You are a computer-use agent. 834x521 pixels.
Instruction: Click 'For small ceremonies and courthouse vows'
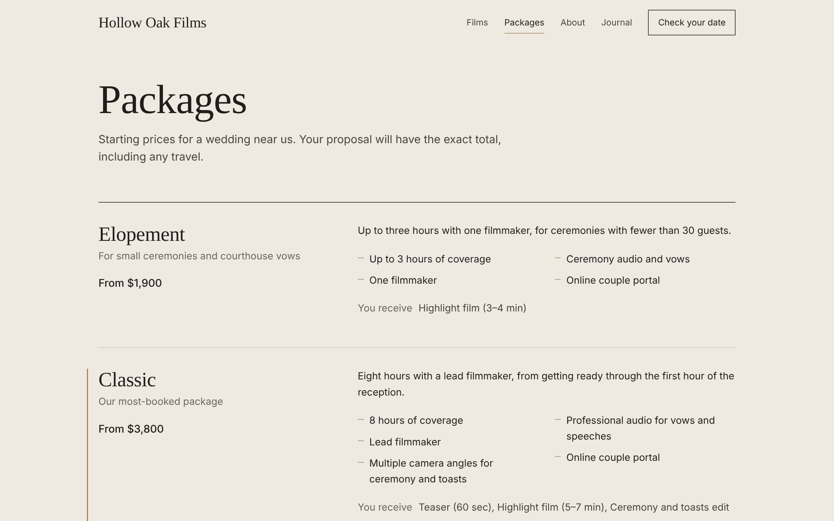[199, 256]
